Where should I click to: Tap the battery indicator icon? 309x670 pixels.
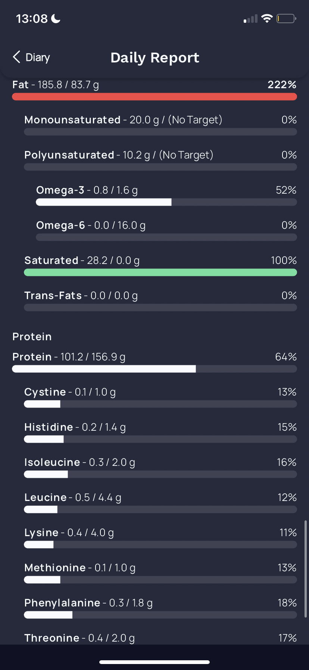point(286,18)
